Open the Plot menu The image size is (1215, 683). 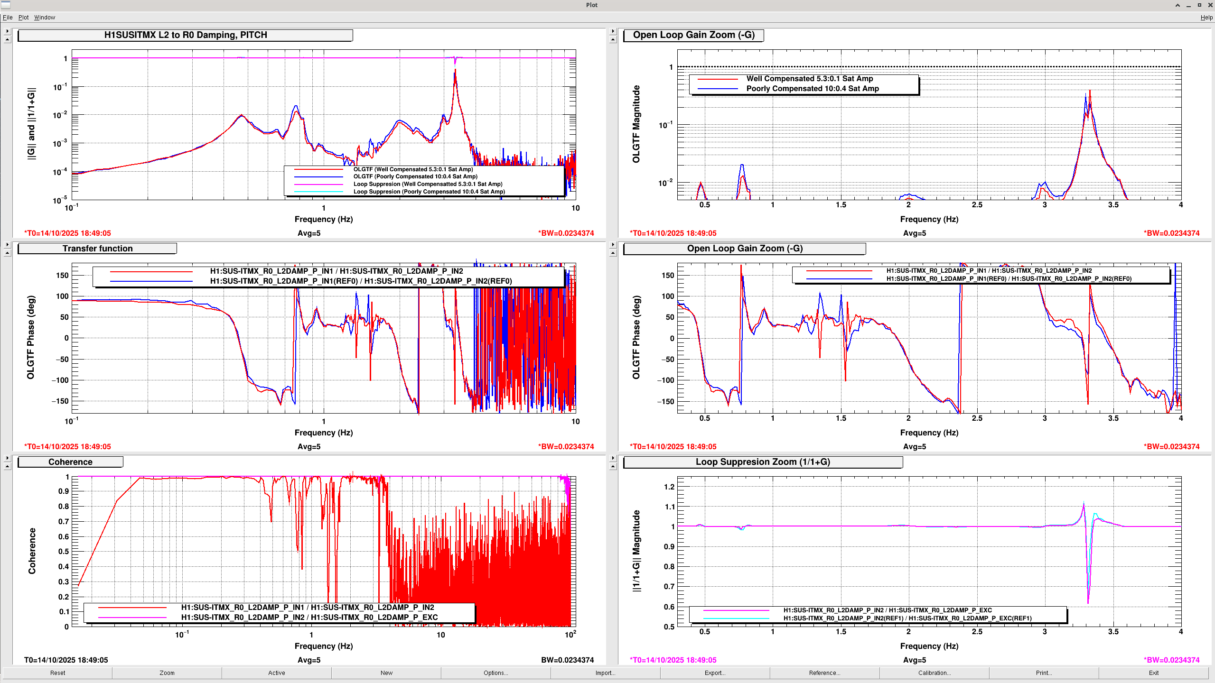click(x=23, y=18)
